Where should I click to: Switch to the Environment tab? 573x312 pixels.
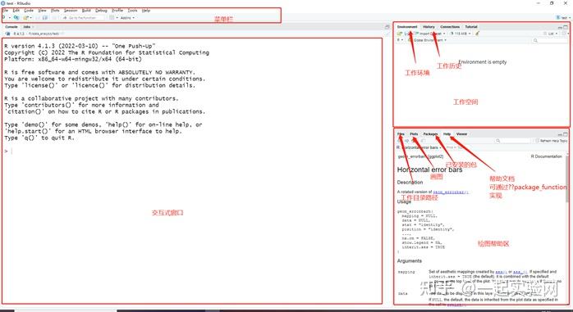click(x=407, y=26)
